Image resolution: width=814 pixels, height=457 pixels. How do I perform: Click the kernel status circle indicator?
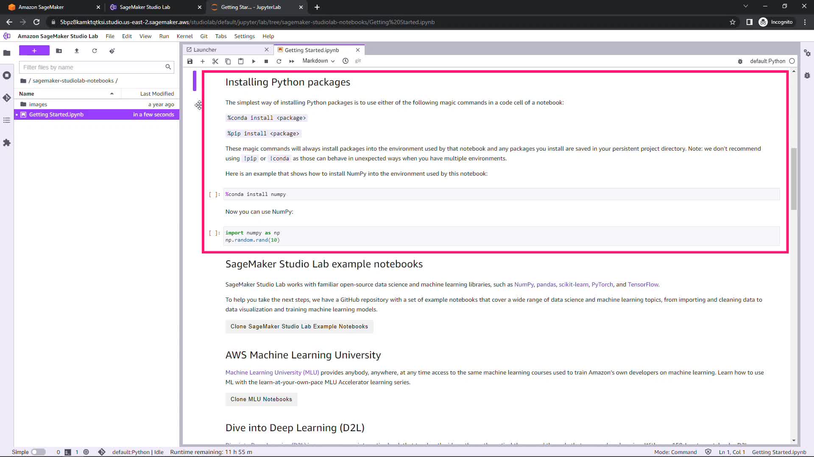[792, 61]
